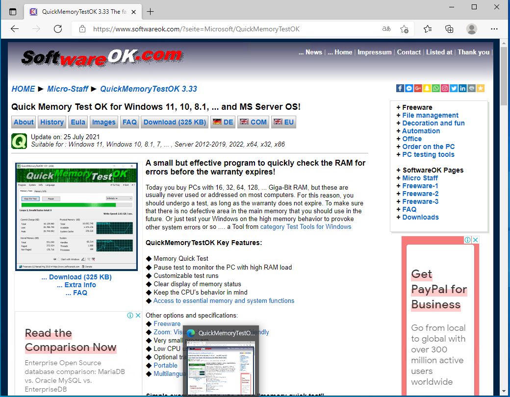Open Extra Info link
This screenshot has width=510, height=397.
pyautogui.click(x=76, y=285)
